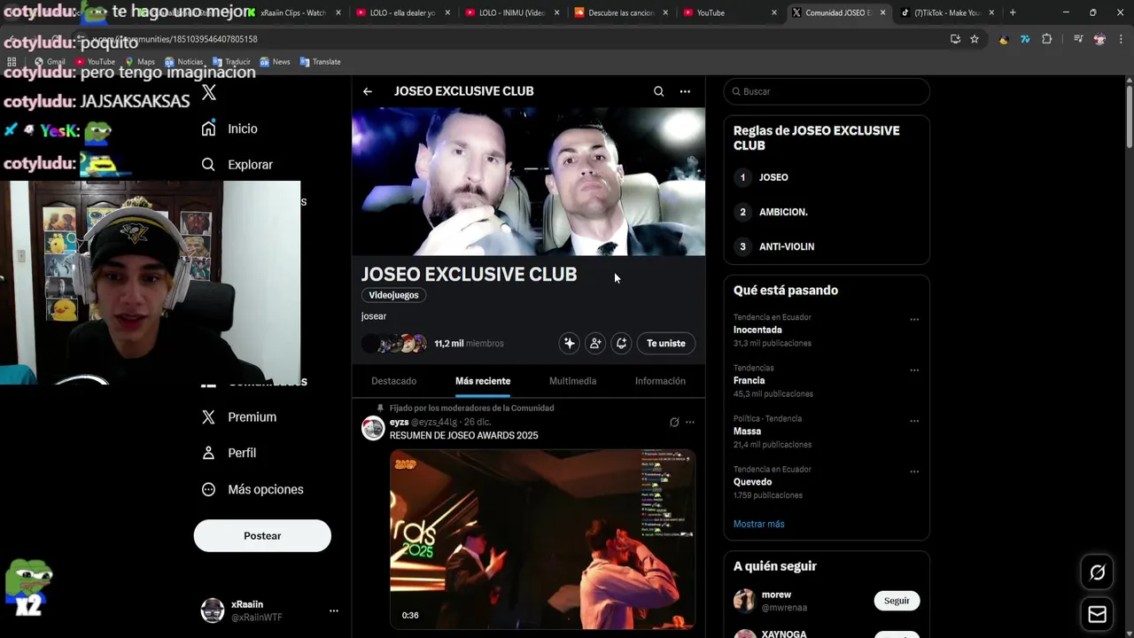Open the community header three-dot menu
Screen dimensions: 1134x638
pos(685,91)
